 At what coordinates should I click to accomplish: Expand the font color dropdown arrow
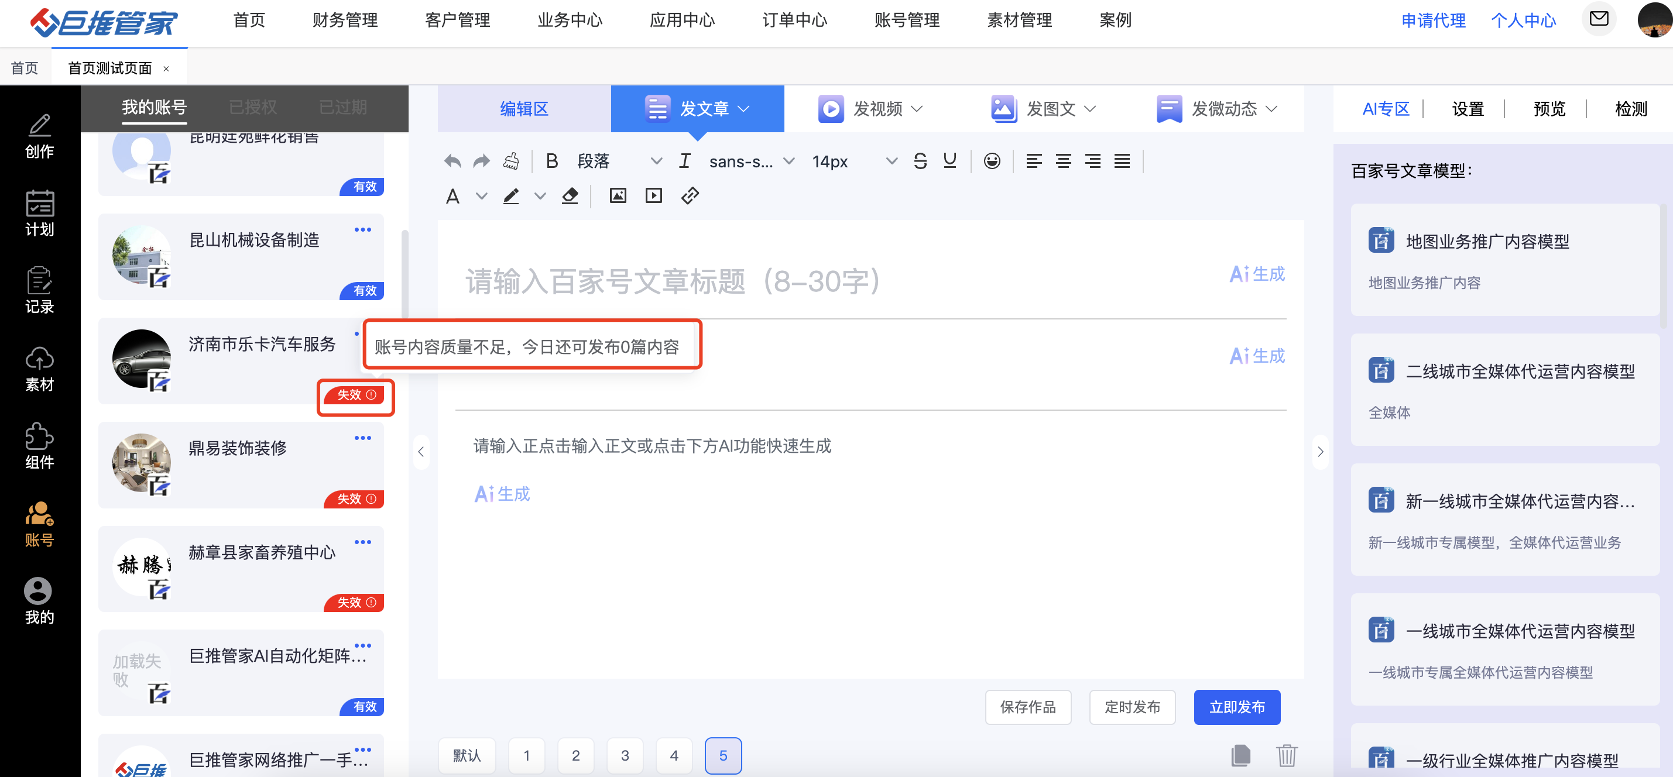[x=481, y=196]
